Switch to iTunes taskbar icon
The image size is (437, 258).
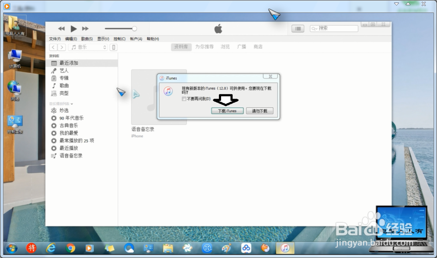coord(285,248)
